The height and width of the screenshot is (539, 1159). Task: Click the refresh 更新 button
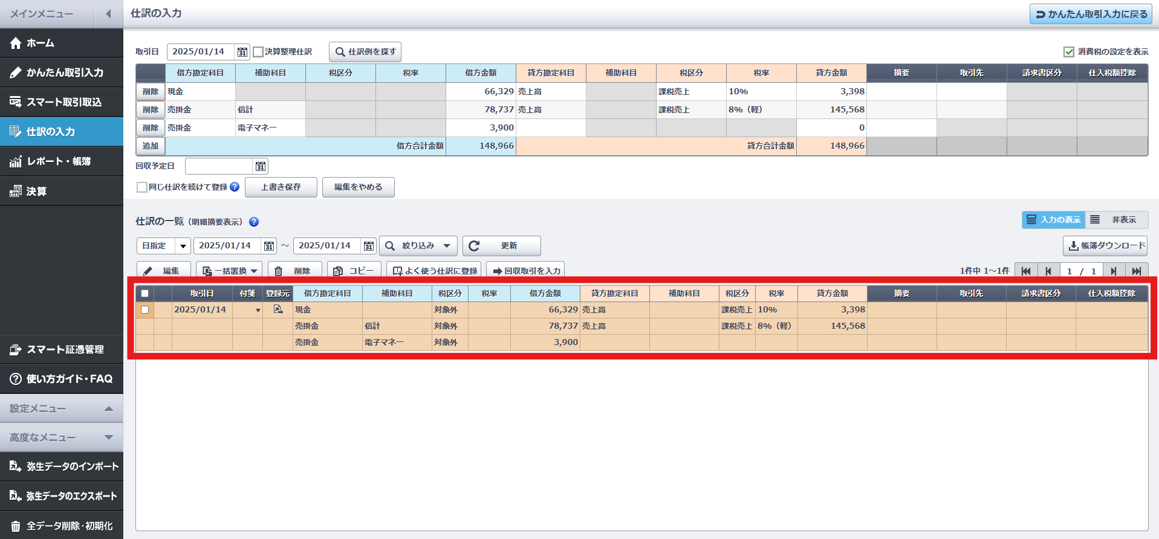[x=501, y=246]
